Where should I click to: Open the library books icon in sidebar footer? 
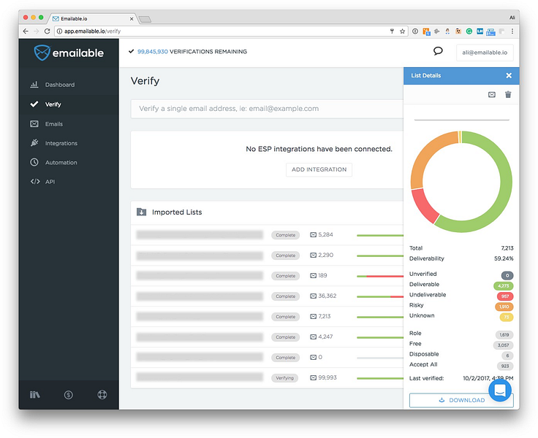tap(34, 395)
